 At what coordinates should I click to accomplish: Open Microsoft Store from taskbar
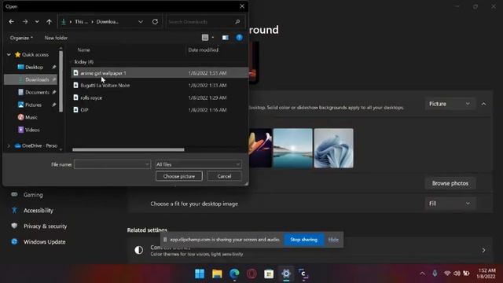(269, 274)
